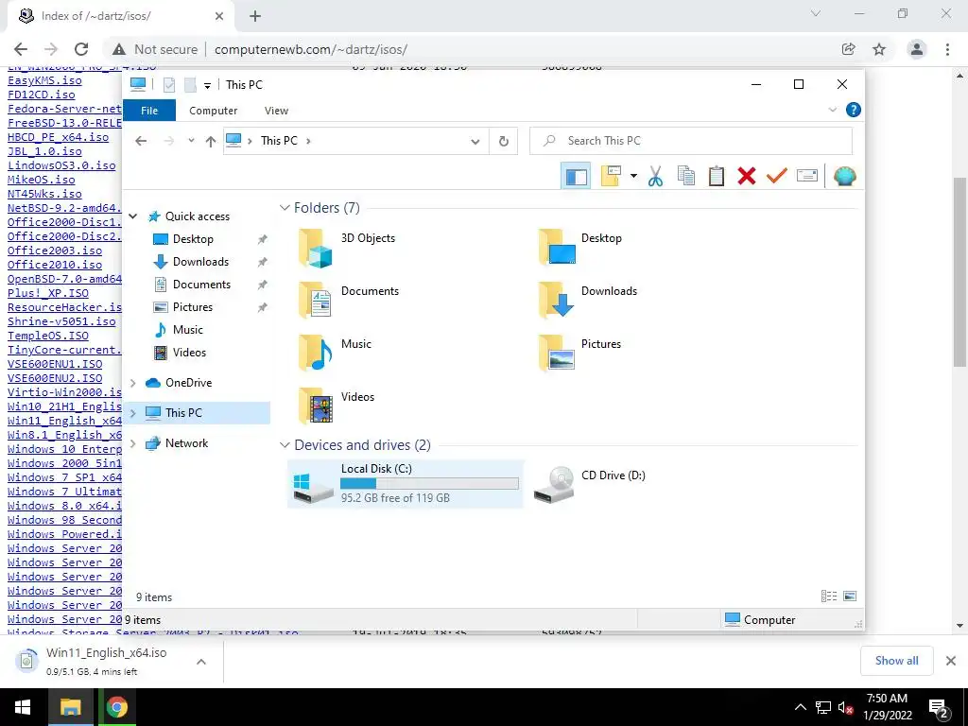
Task: Click the Rename icon in Explorer toolbar
Action: pyautogui.click(x=807, y=177)
